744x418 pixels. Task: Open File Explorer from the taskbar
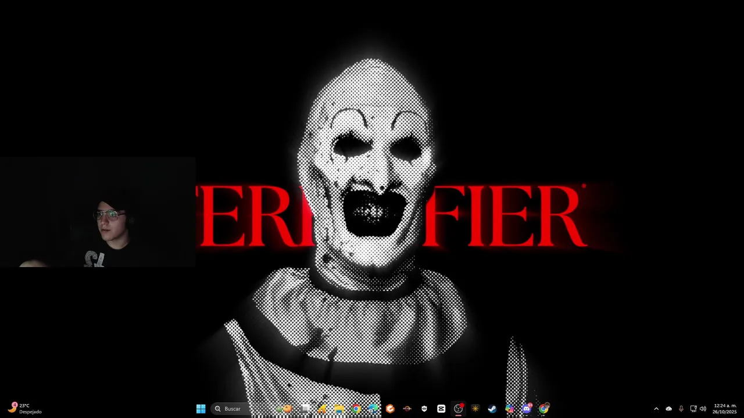click(x=339, y=409)
